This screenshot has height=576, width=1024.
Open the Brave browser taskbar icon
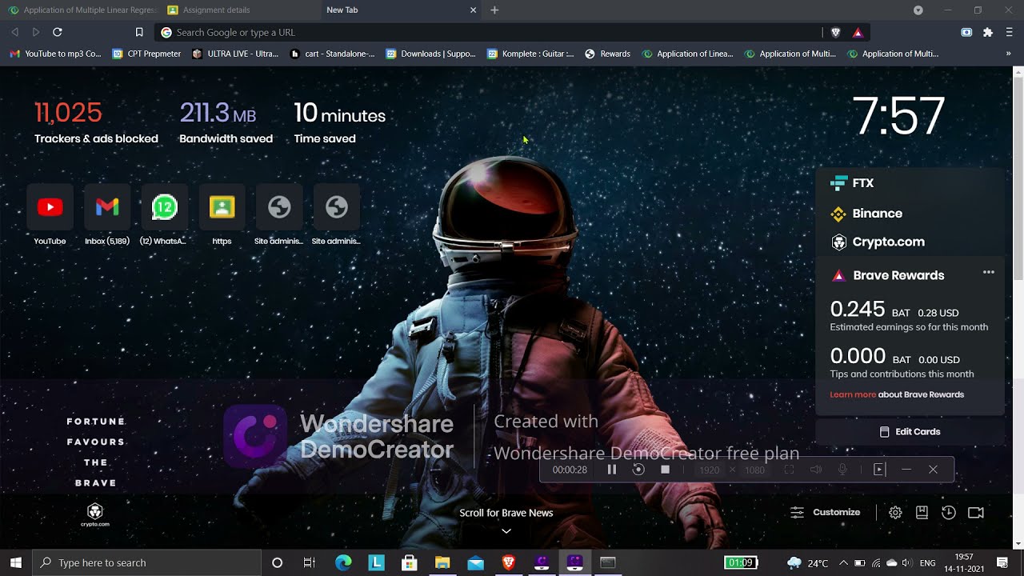click(x=509, y=562)
